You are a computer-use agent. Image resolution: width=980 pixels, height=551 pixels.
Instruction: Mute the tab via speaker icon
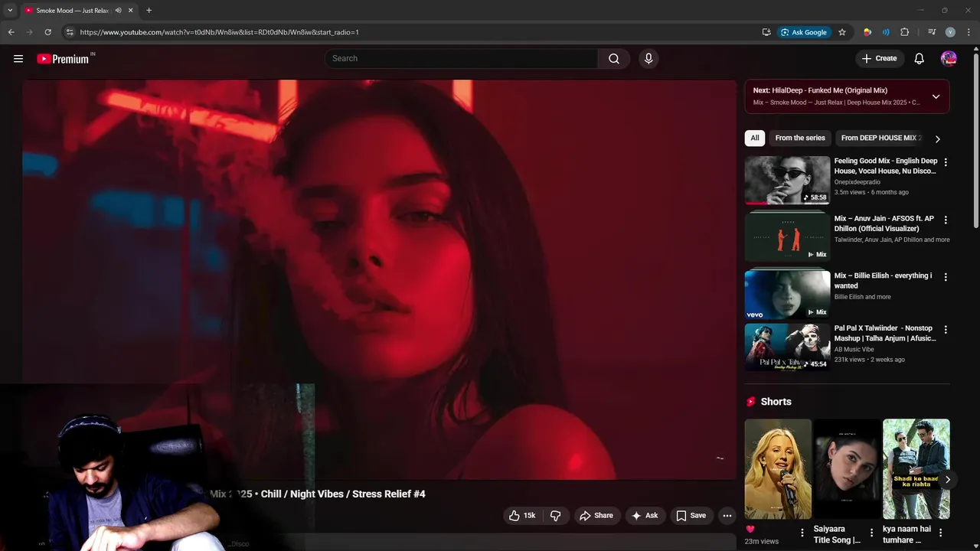pos(118,11)
